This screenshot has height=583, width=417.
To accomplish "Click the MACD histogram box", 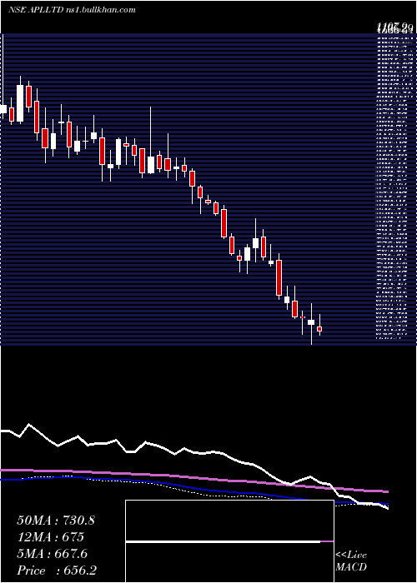I will (229, 541).
